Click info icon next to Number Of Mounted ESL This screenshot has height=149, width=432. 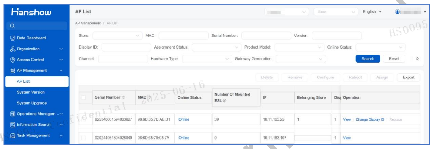click(x=224, y=101)
